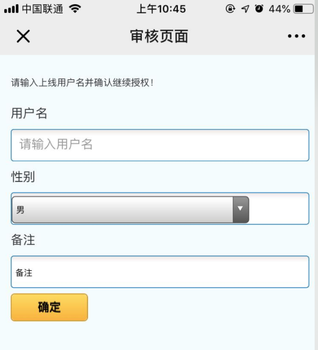Screen dimensions: 318x350
Task: Tap the 审核页面 title text
Action: click(159, 36)
